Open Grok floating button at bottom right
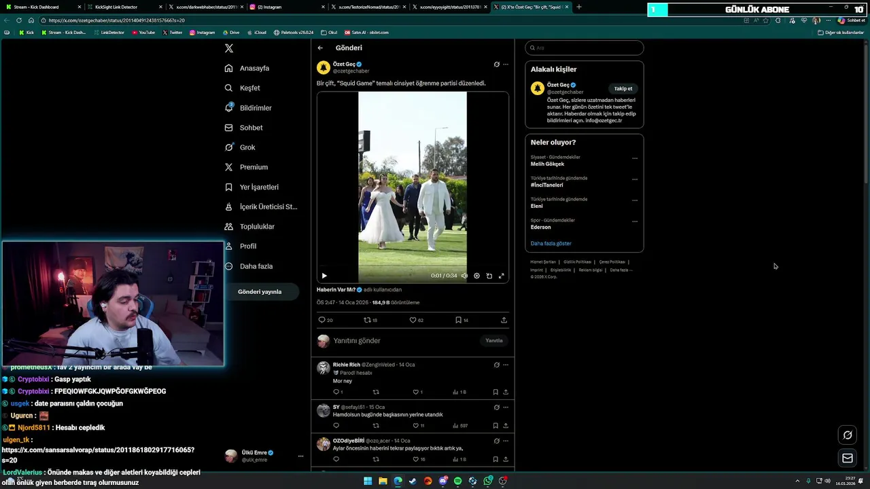Viewport: 870px width, 489px height. click(848, 435)
